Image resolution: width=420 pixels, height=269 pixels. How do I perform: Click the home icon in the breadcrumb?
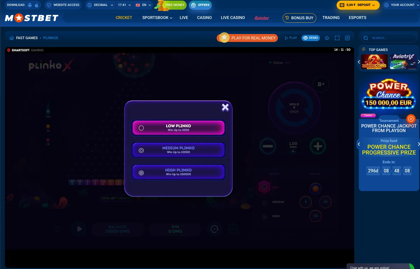[12, 38]
